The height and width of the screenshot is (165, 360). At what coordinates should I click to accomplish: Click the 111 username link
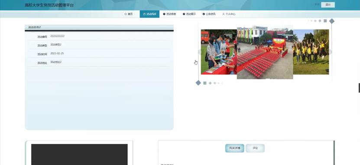[x=317, y=5]
